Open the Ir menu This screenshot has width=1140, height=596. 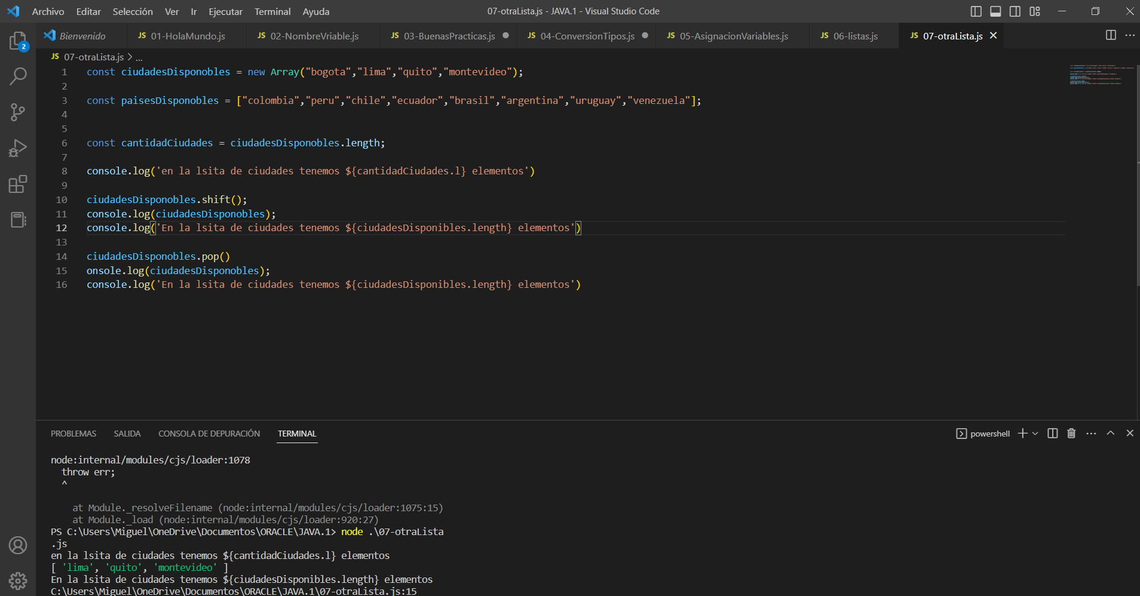point(194,11)
